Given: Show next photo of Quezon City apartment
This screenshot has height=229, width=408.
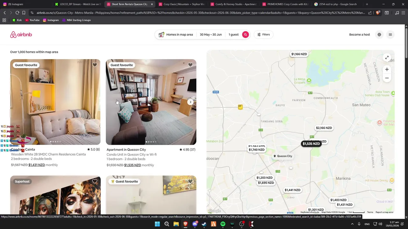Looking at the screenshot, I should pyautogui.click(x=190, y=102).
